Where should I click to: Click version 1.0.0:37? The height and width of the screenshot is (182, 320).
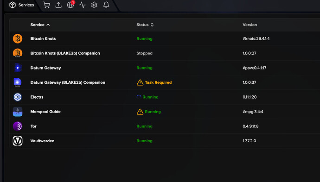pos(250,82)
